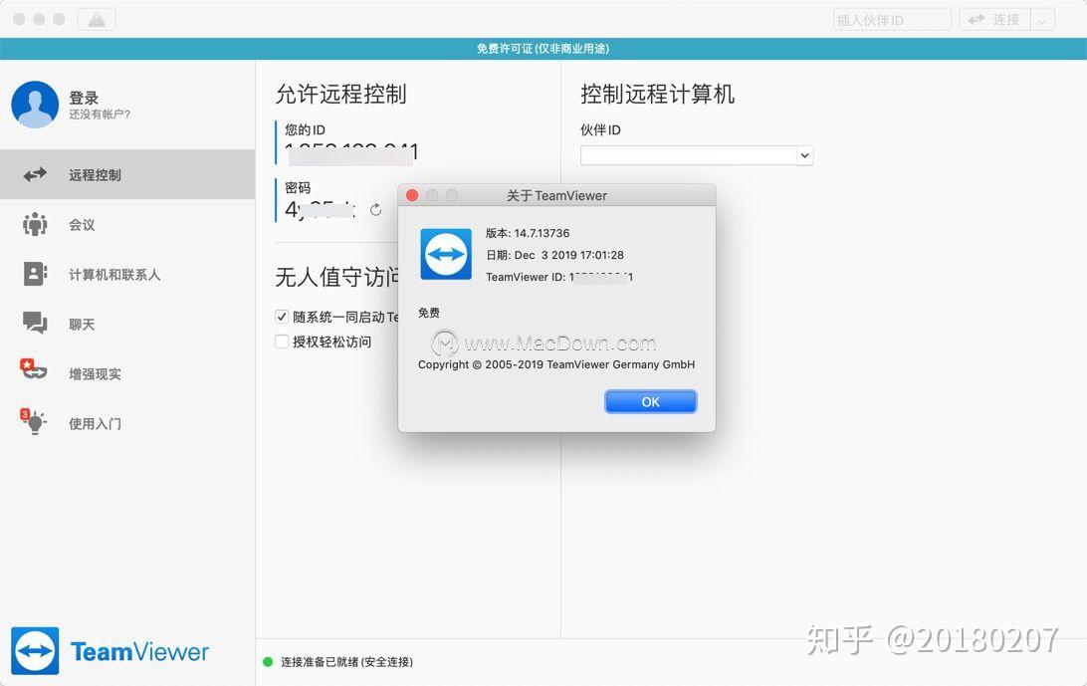This screenshot has height=686, width=1087.
Task: Open the dropdown next to the 连接 button
Action: 1039,18
